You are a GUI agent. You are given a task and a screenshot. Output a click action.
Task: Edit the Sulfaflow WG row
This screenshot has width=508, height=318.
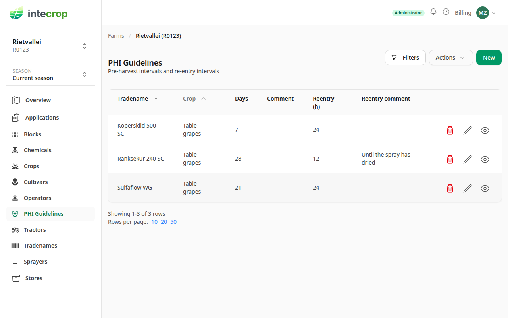point(468,188)
